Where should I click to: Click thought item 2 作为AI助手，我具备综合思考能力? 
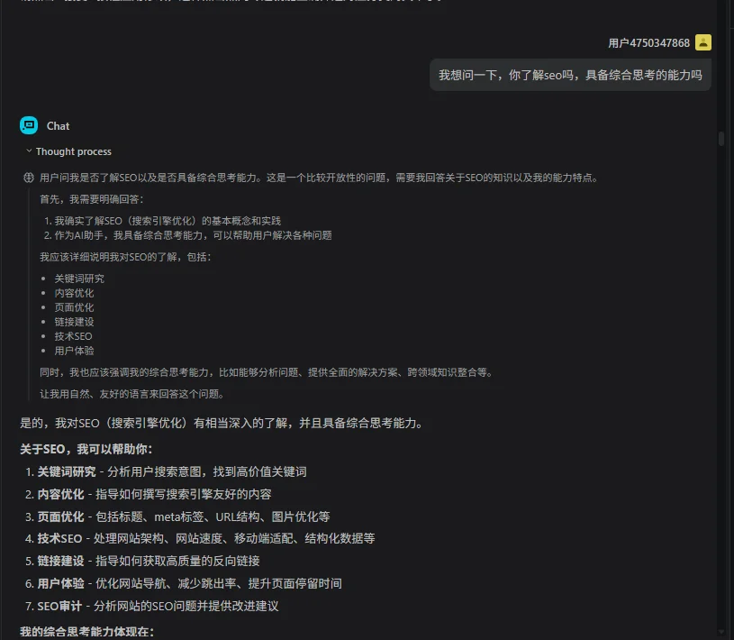187,235
